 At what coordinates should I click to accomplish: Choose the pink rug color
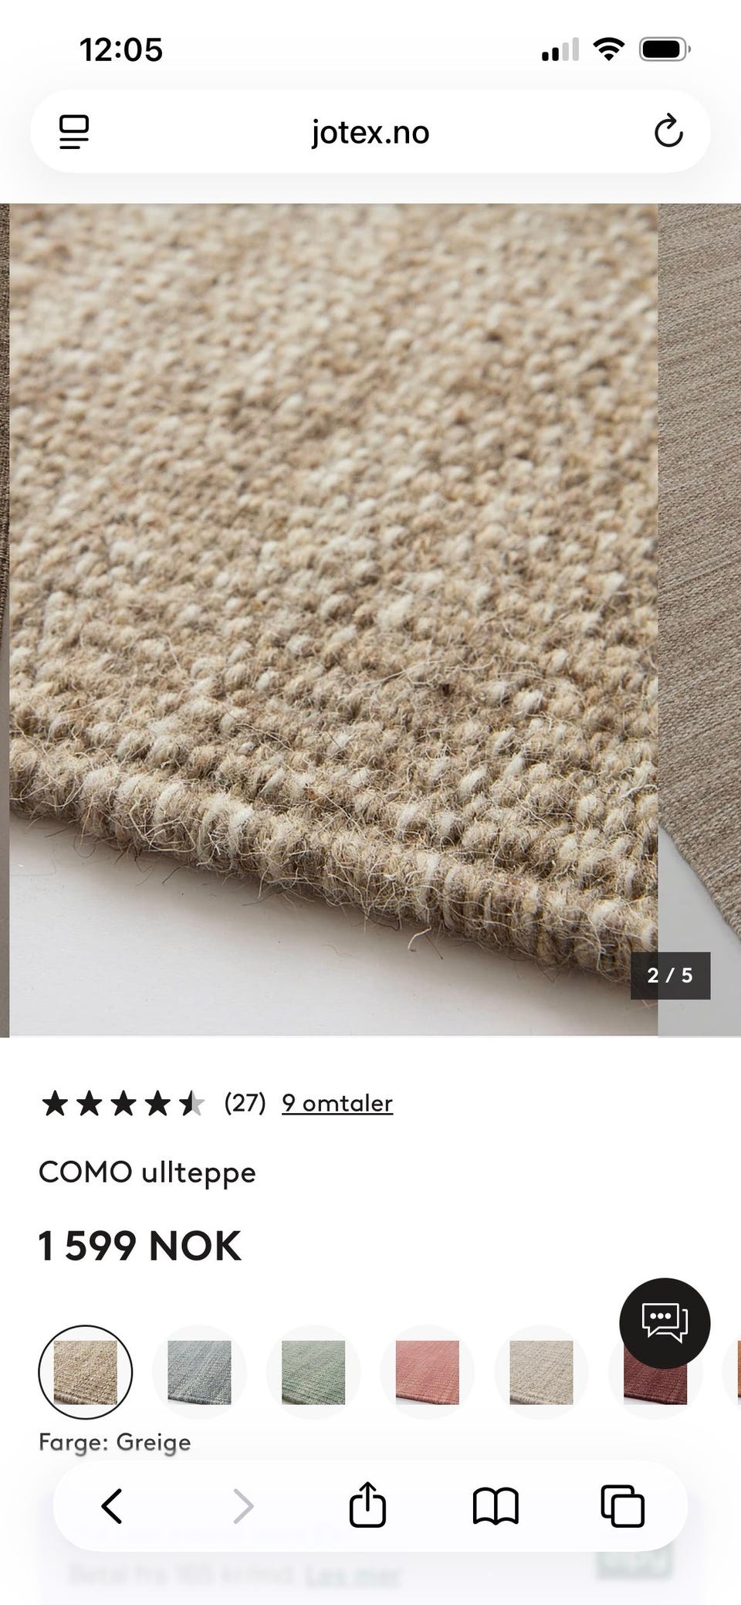coord(428,1372)
